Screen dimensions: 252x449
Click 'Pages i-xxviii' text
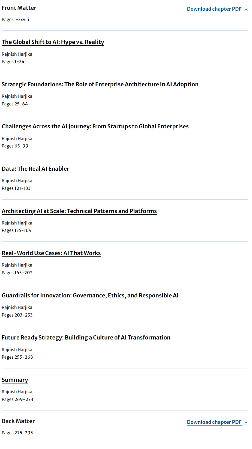[15, 20]
